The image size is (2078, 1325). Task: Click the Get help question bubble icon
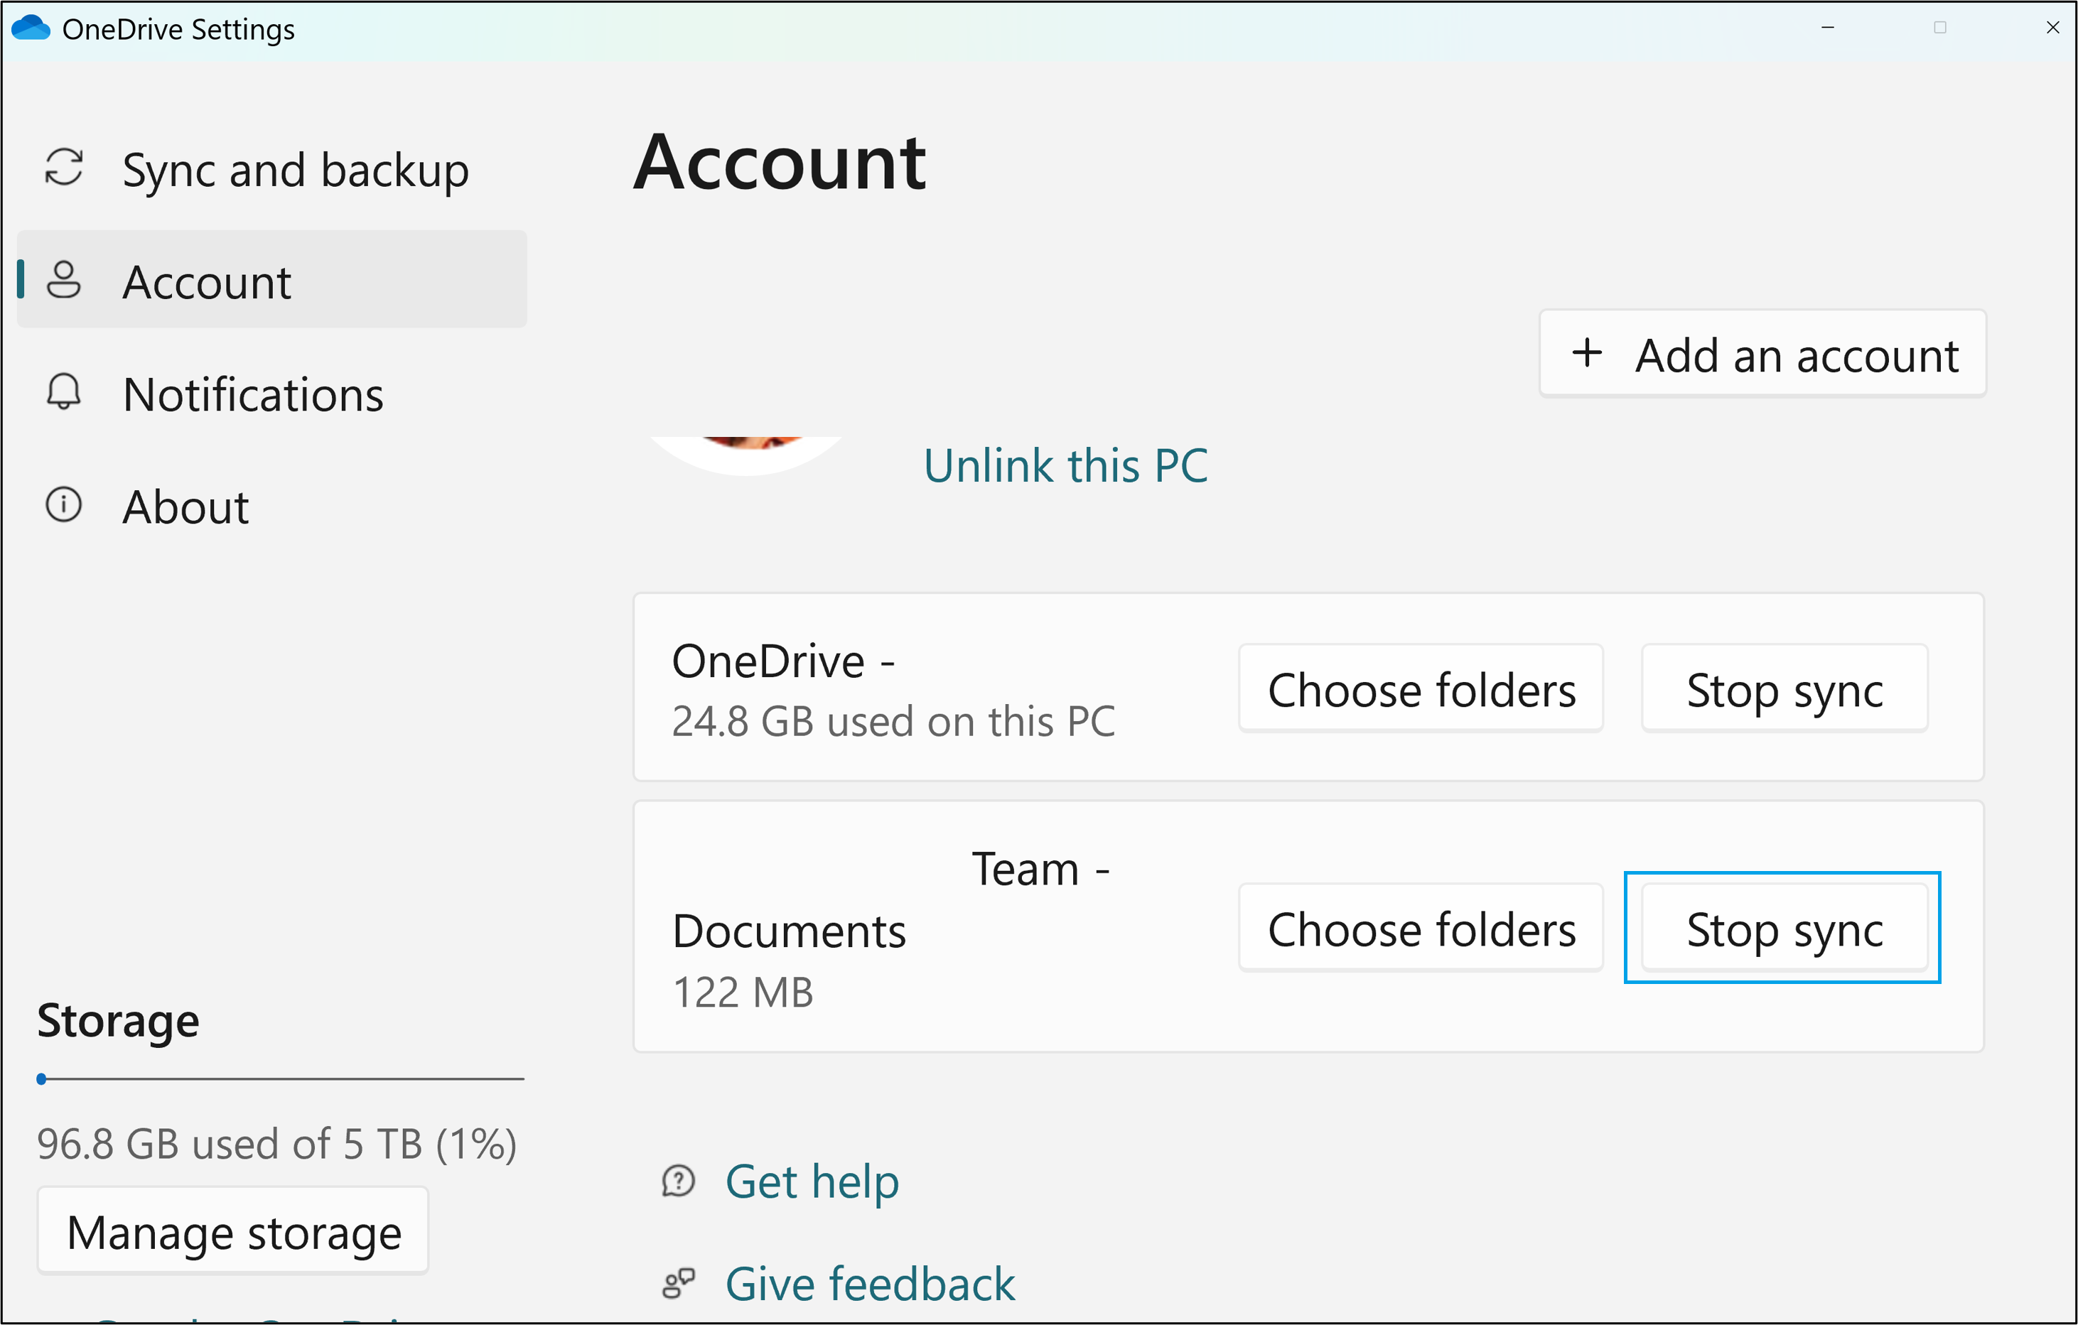point(678,1181)
